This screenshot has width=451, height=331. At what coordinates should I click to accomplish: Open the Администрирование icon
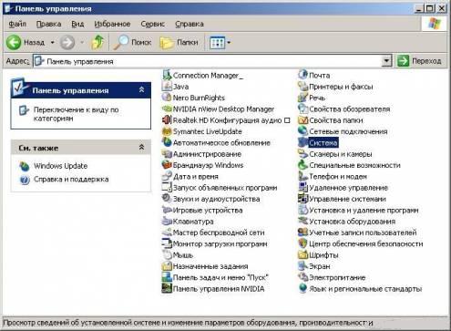point(201,154)
